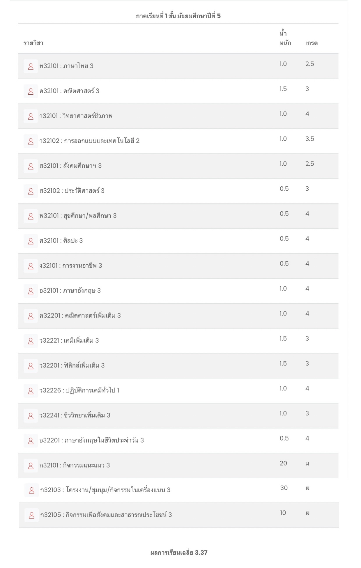This screenshot has width=361, height=568.
Task: Click the person icon beside ค32101 คณิตศาสตร์ 3
Action: (31, 91)
